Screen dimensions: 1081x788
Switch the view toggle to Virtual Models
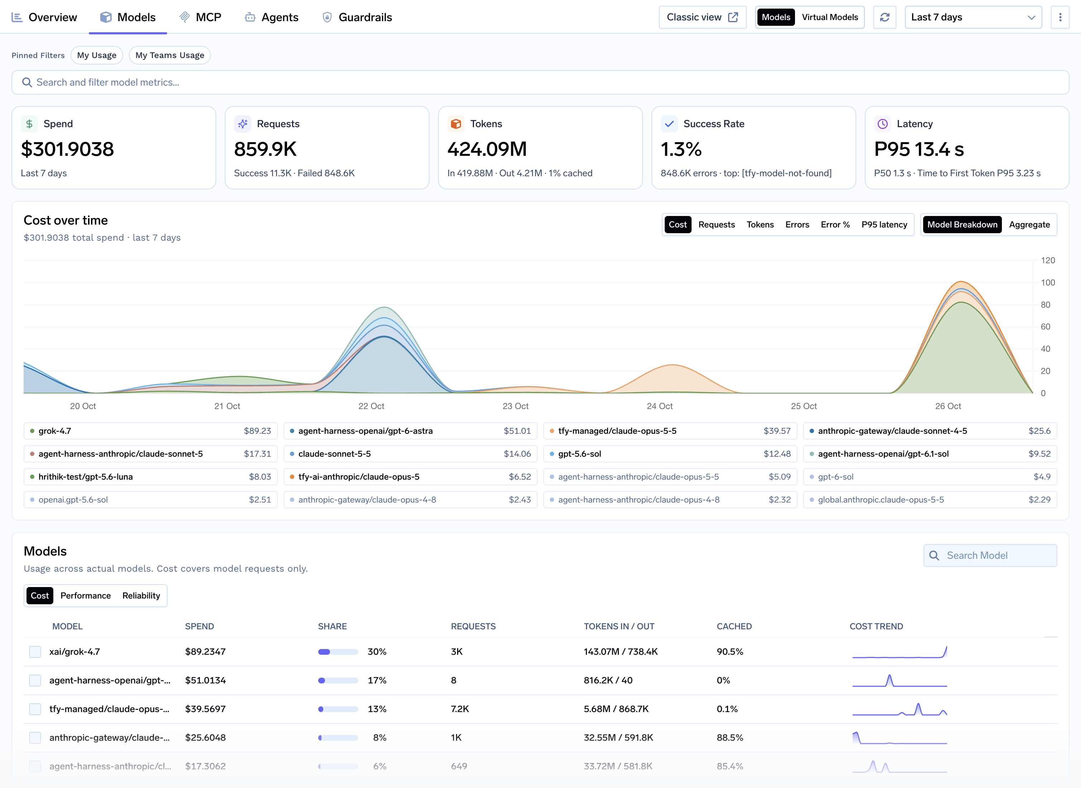click(830, 17)
